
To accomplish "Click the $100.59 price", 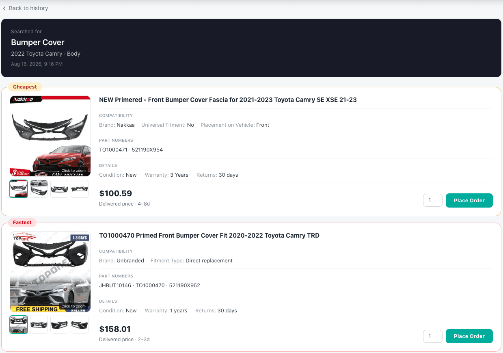I will (x=115, y=193).
